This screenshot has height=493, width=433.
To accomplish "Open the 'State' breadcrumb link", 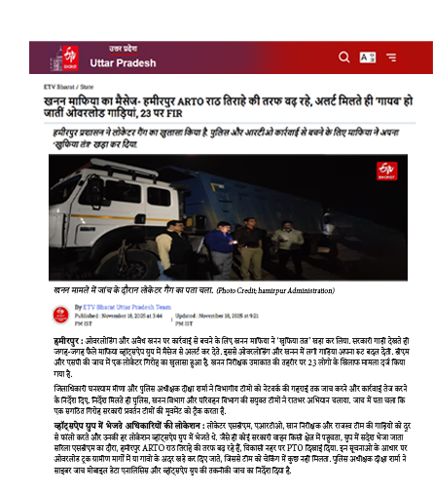I will pos(87,87).
